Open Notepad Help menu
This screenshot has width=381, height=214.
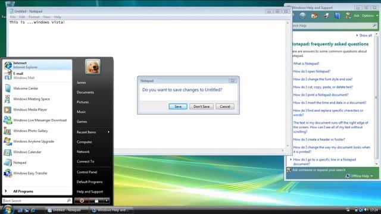click(x=58, y=17)
